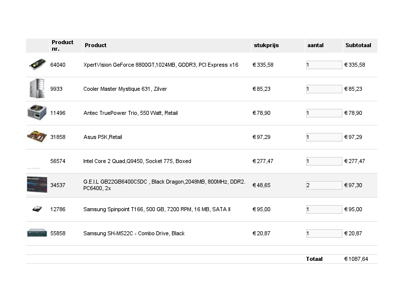Select the Antec TruePower power supply thumbnail
The image size is (401, 301).
(x=37, y=112)
